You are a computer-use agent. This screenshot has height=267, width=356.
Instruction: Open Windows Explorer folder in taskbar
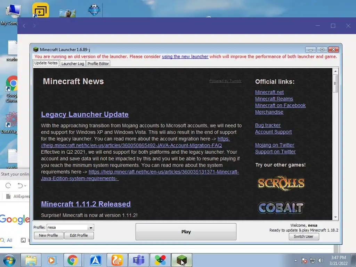click(x=31, y=260)
